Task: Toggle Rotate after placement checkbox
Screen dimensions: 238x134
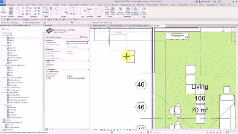Action: pyautogui.click(x=24, y=23)
